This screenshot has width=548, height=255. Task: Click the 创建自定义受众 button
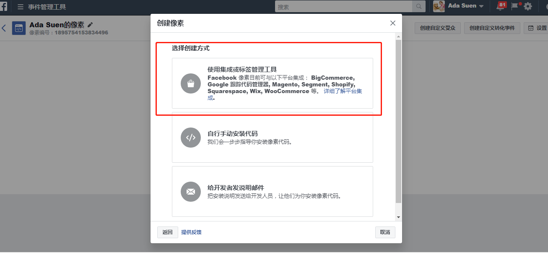point(437,28)
